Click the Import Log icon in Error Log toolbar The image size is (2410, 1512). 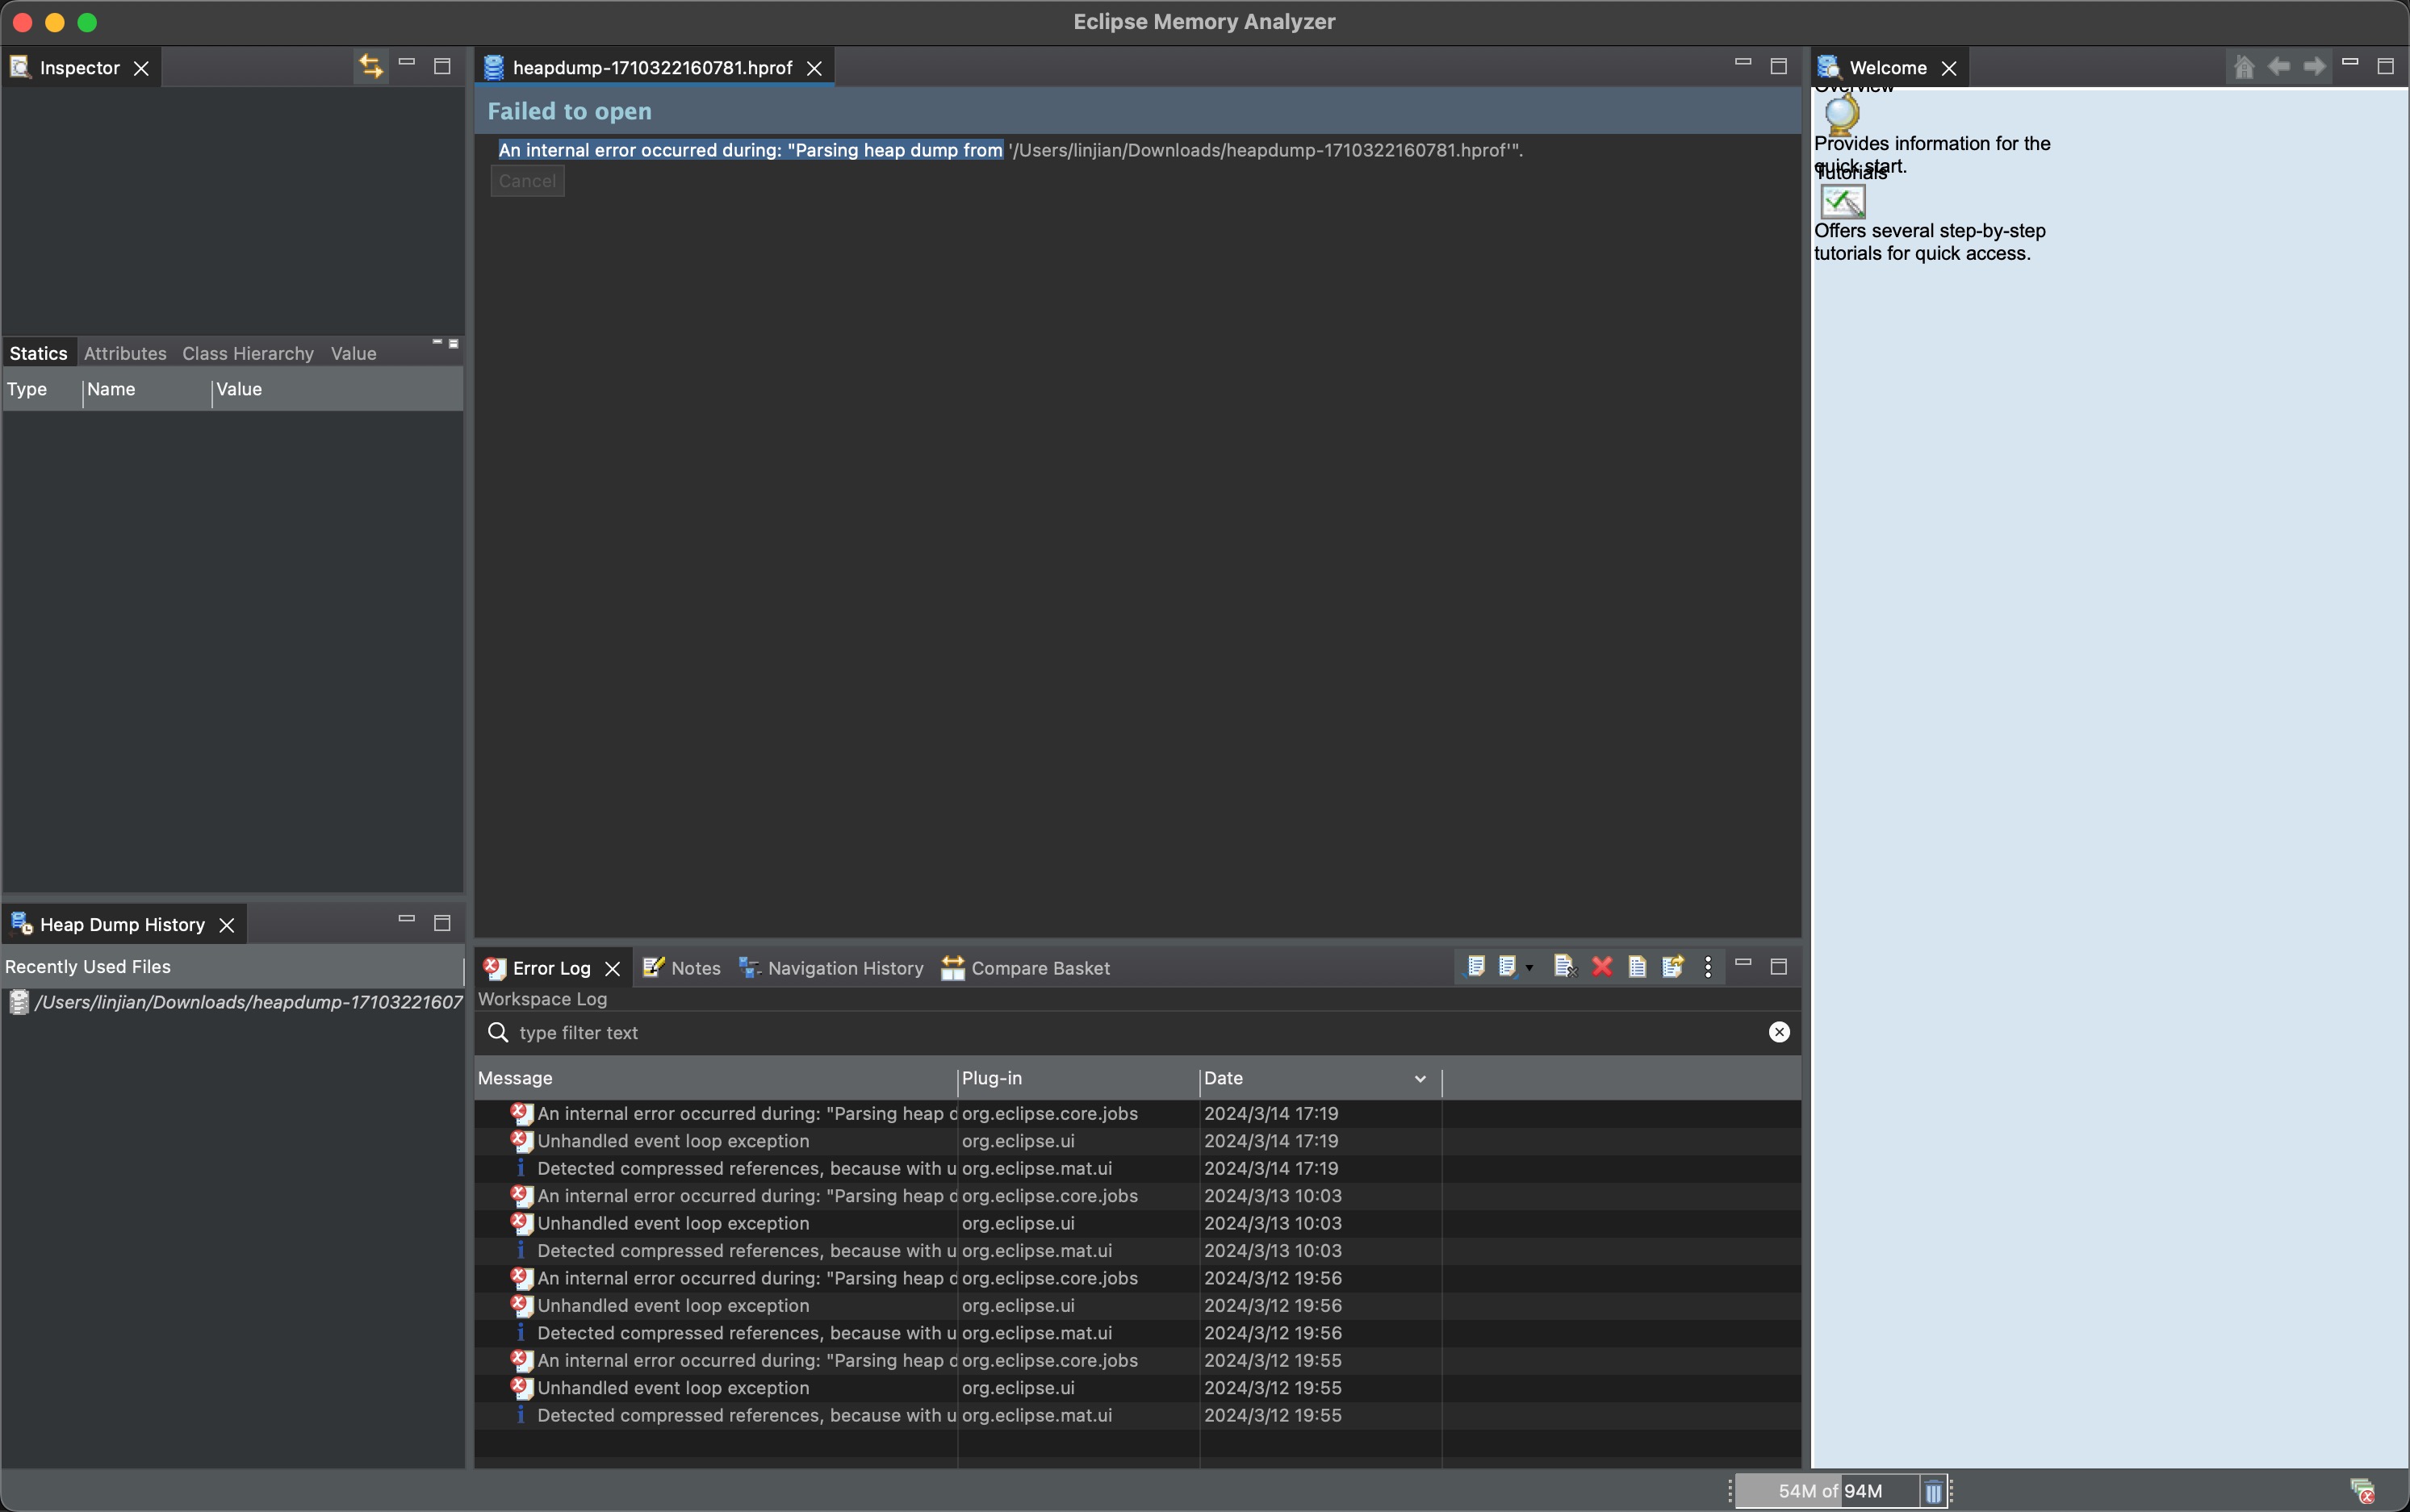point(1507,967)
